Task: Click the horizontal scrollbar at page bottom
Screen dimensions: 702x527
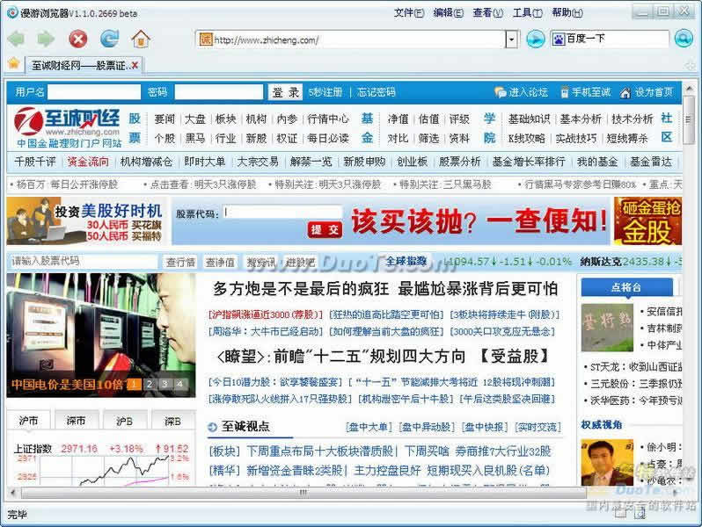Action: click(303, 492)
